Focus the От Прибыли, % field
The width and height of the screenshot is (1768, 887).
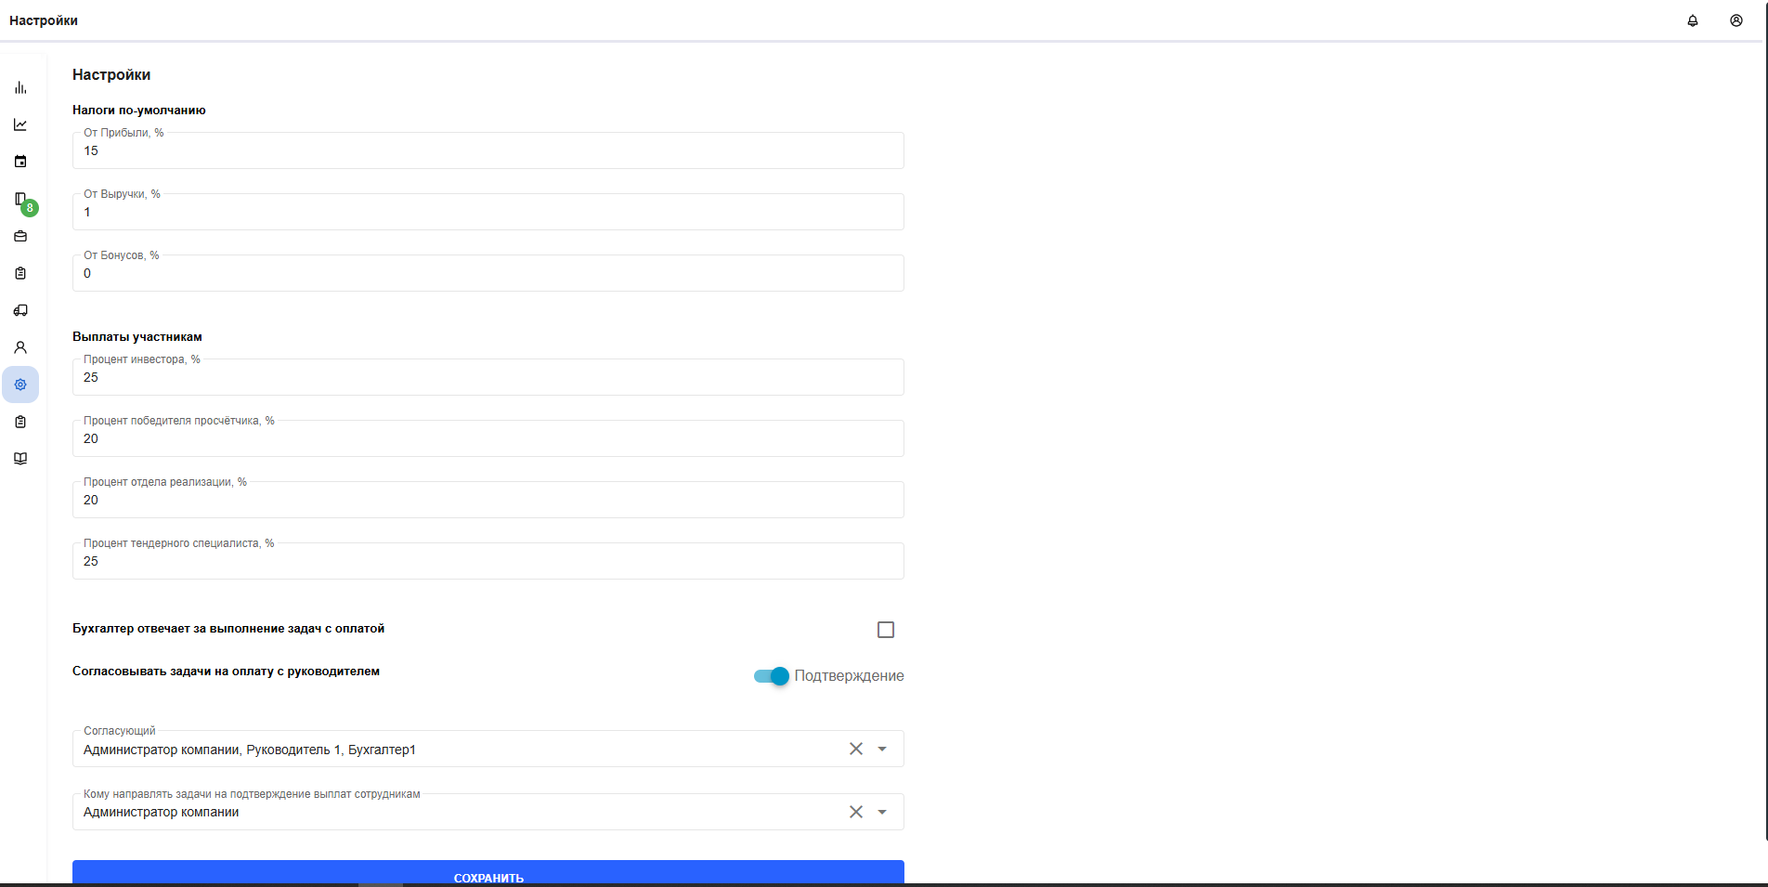click(488, 150)
